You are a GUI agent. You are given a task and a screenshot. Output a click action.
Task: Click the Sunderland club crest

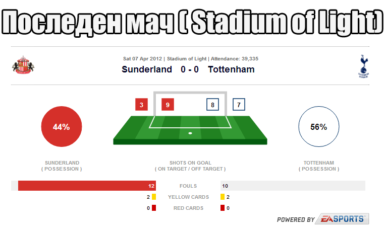coord(23,65)
